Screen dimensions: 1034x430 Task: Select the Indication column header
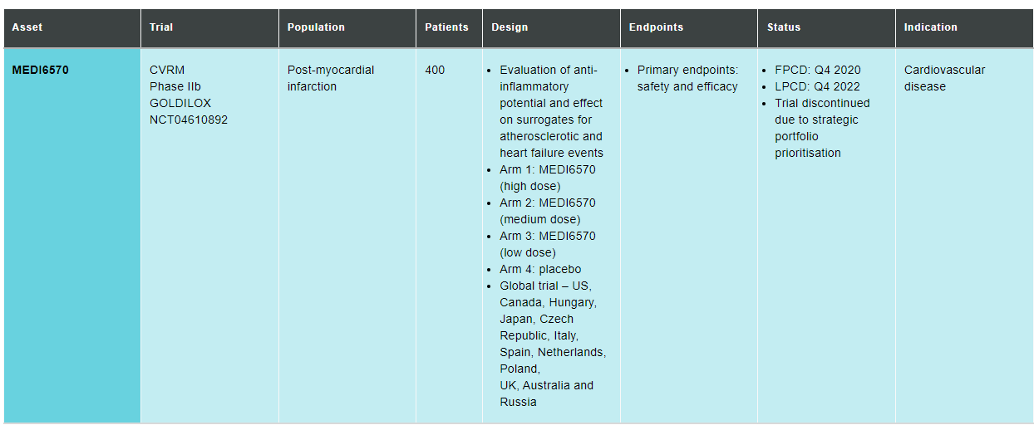(931, 27)
